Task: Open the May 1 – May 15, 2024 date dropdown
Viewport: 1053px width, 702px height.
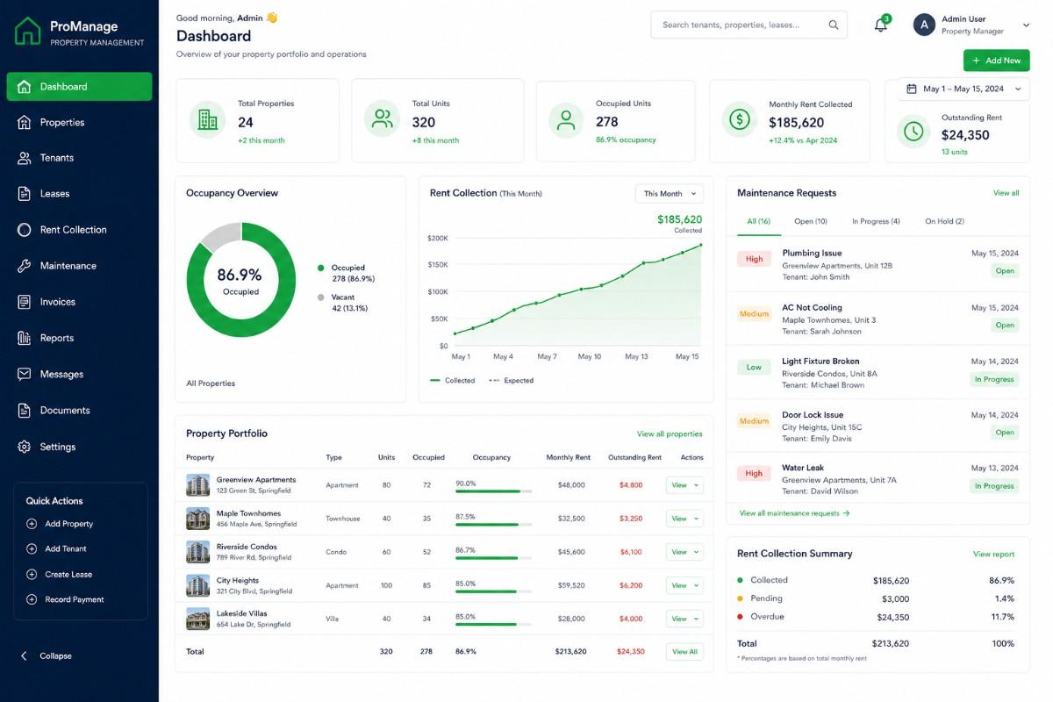Action: [963, 89]
